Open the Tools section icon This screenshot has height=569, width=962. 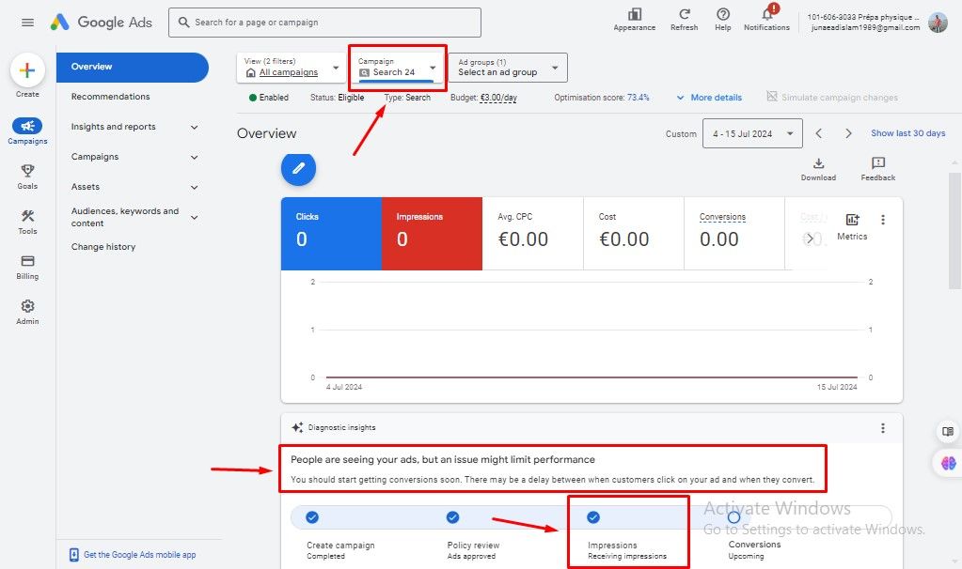(27, 217)
